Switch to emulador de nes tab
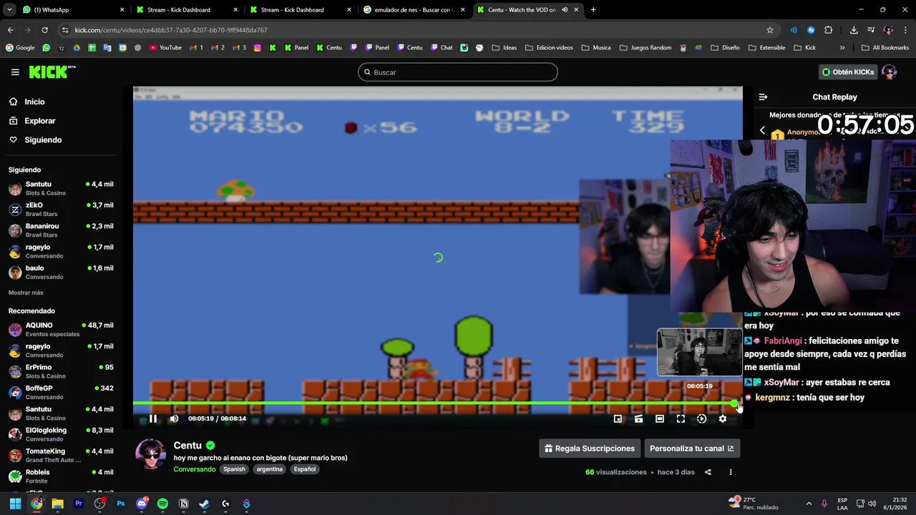Screen dimensions: 916x515 [x=415, y=10]
